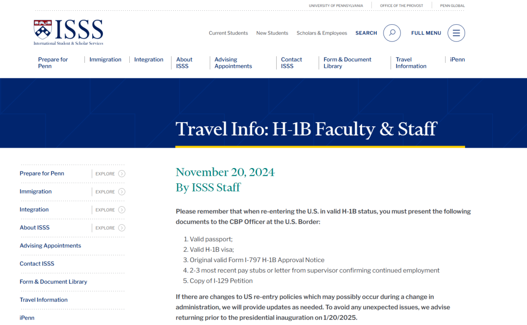Click the ISSS Penn shield logo
The height and width of the screenshot is (325, 527).
69,32
